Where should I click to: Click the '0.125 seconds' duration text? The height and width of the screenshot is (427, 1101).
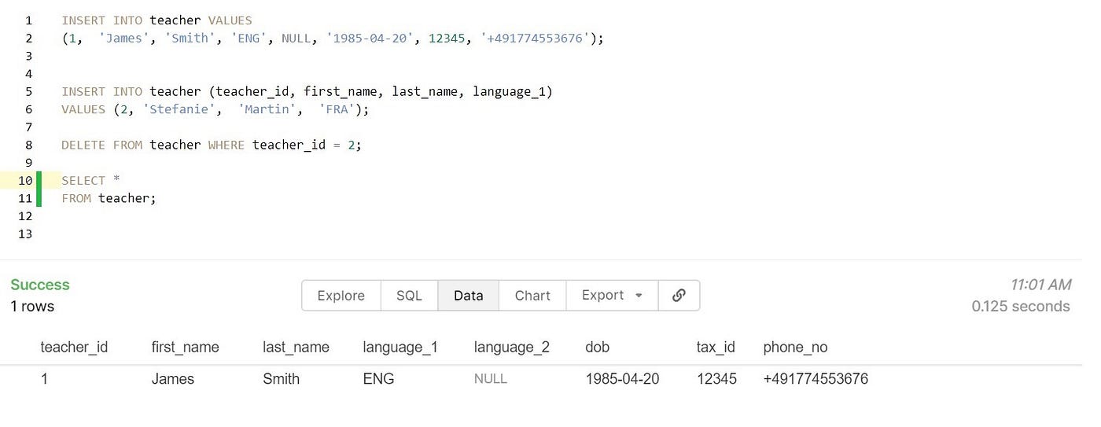[x=1021, y=306]
